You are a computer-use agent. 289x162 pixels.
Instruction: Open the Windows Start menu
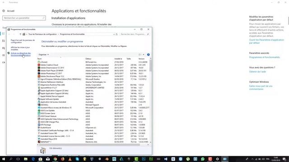4,159
